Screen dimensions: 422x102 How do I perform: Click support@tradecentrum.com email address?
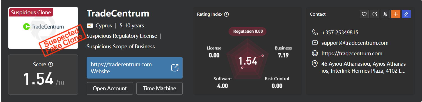coord(355,43)
